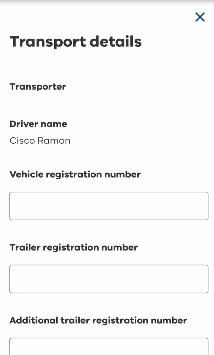Click the word Ramon in the driver name

[54, 141]
